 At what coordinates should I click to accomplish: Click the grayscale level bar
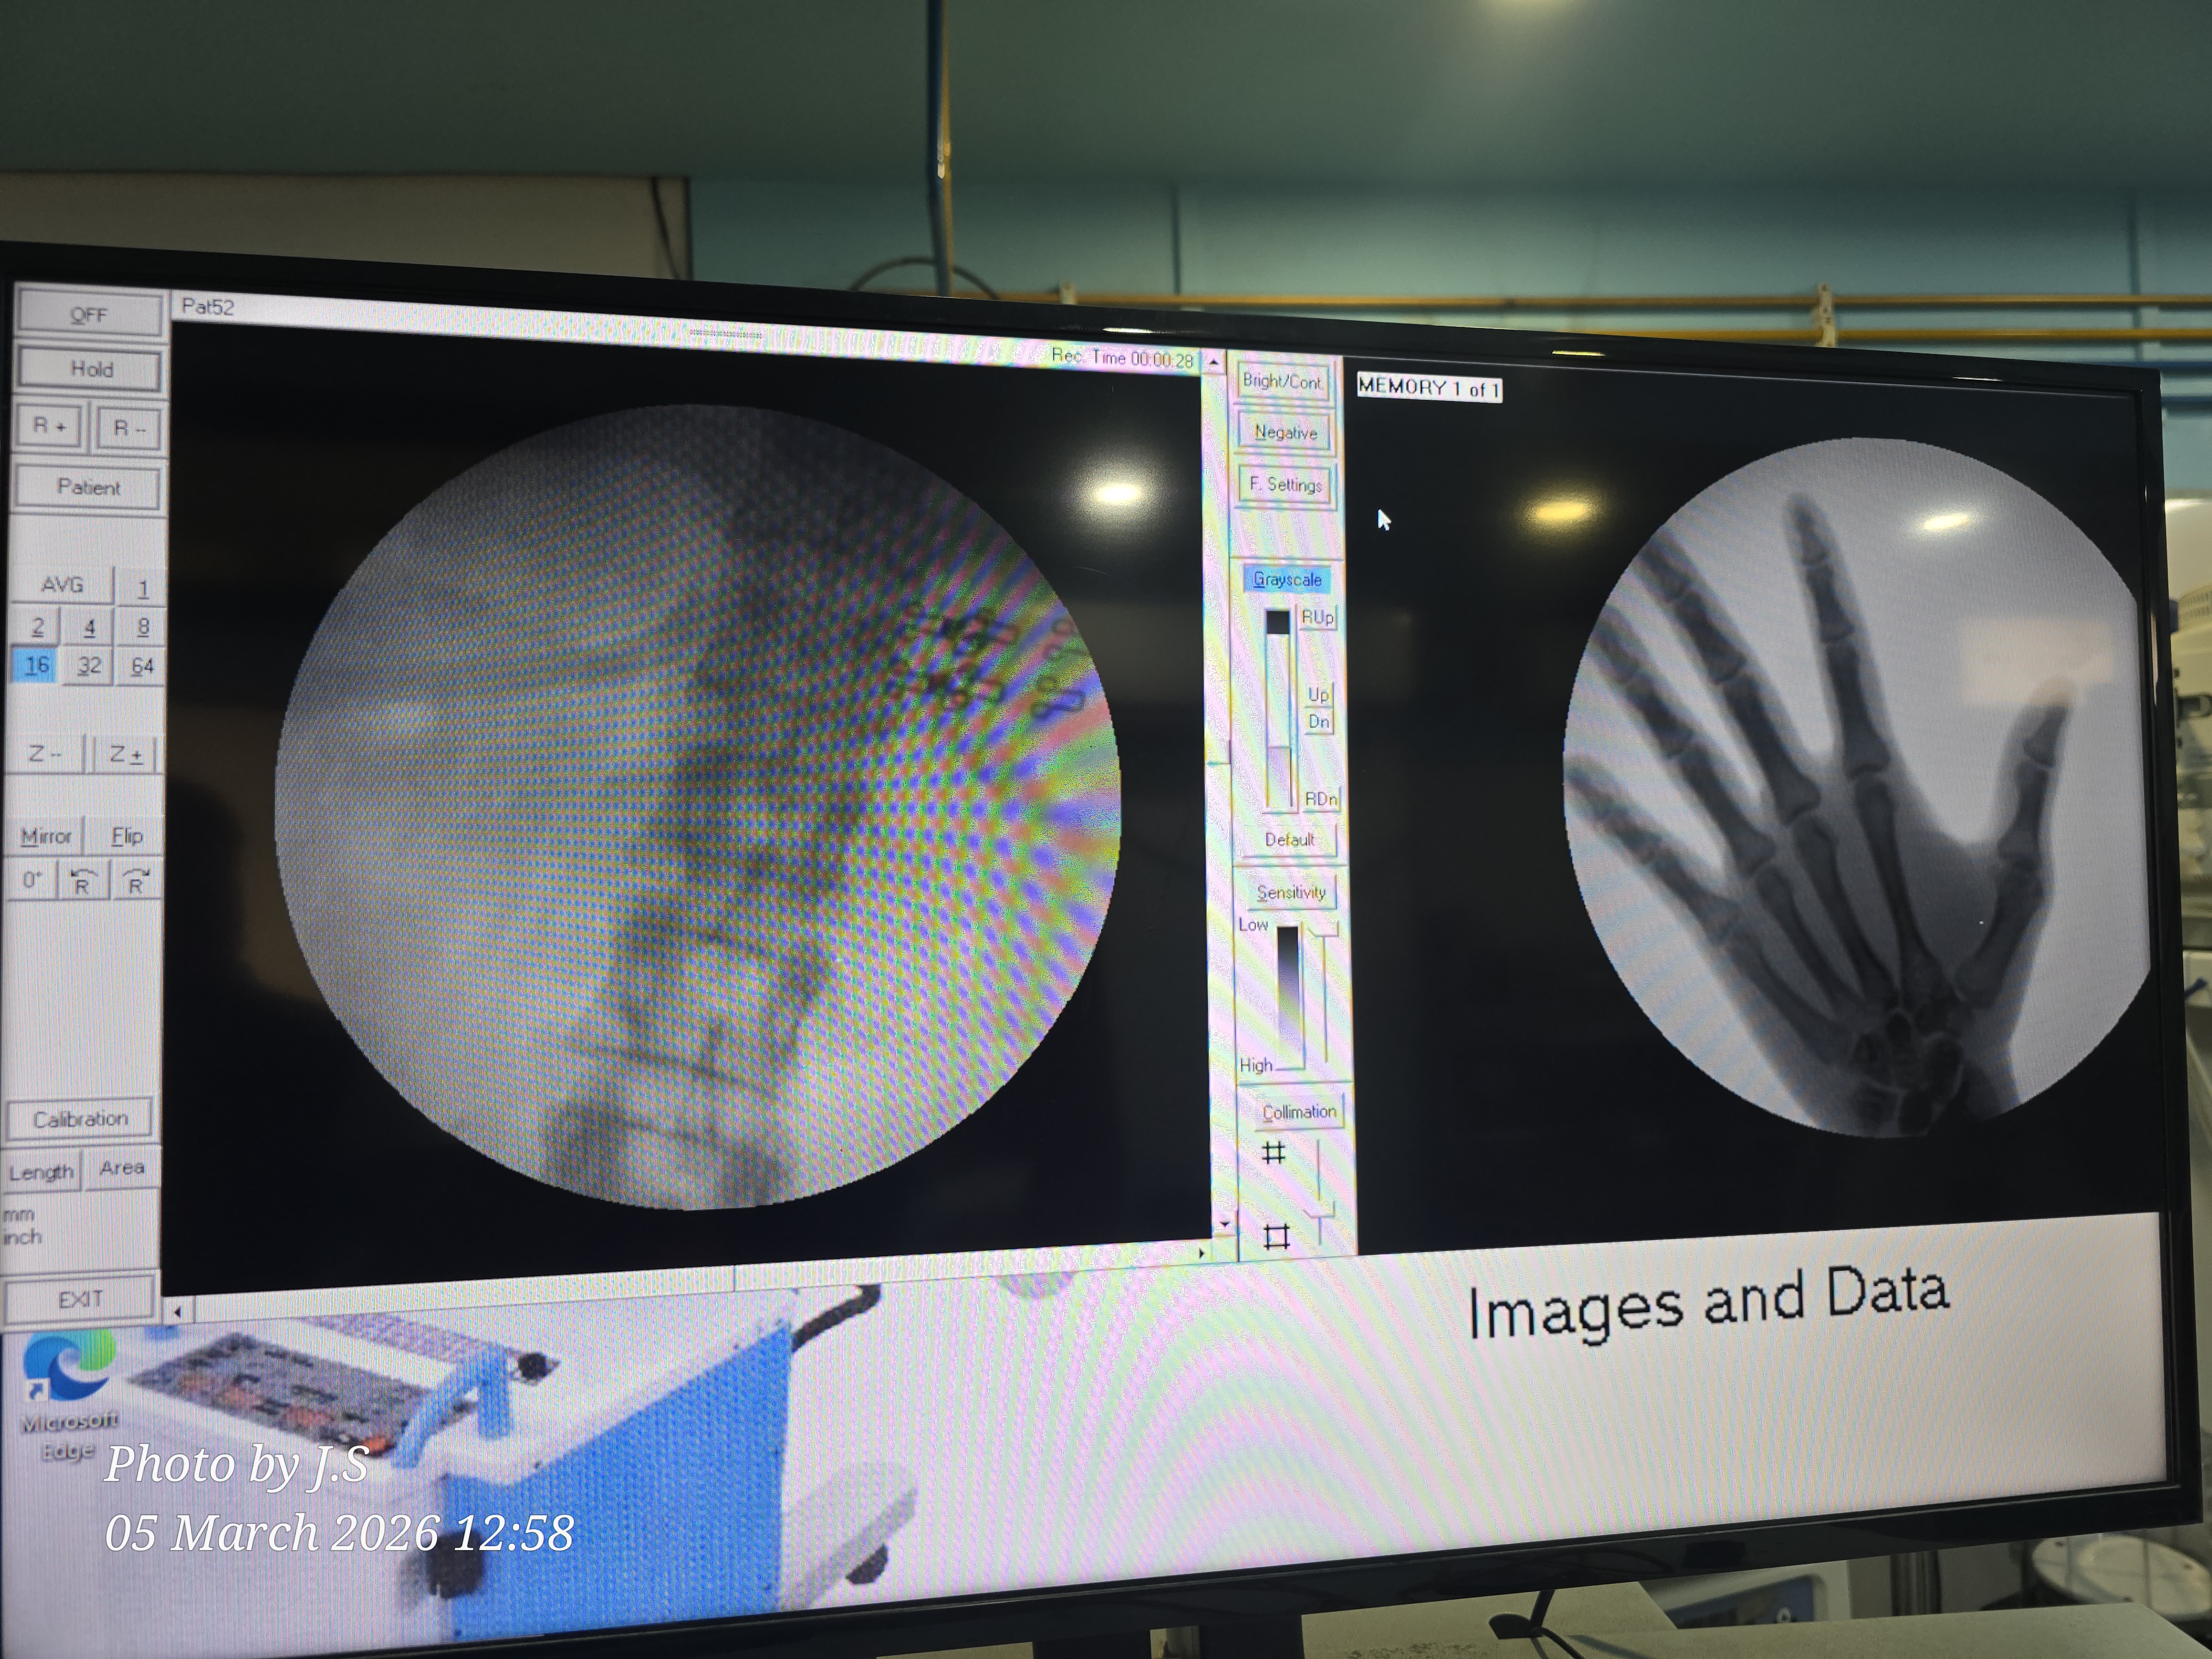[x=1279, y=711]
